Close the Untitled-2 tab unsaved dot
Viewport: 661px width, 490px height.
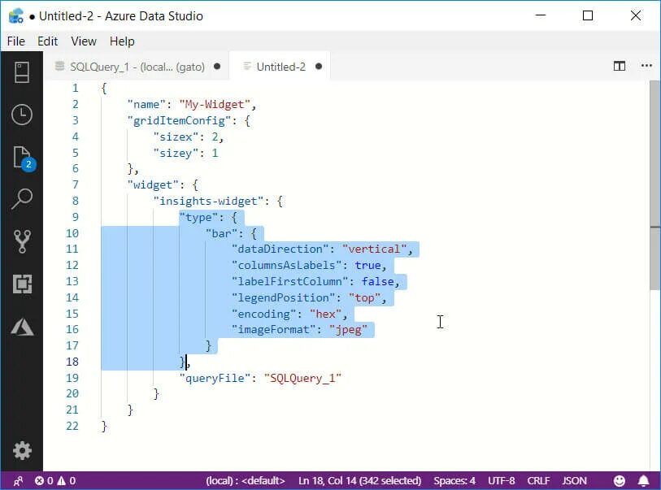coord(319,66)
